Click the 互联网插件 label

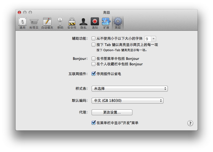tap(78, 74)
